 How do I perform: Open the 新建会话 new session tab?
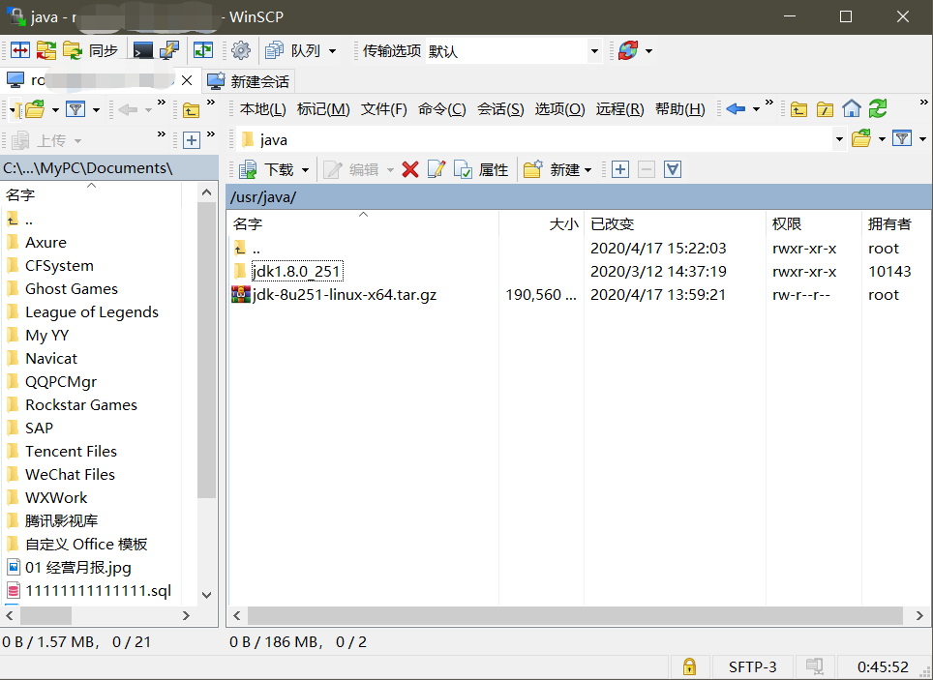pos(248,81)
